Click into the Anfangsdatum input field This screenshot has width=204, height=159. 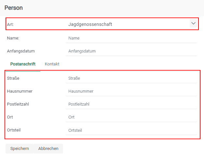(x=131, y=51)
